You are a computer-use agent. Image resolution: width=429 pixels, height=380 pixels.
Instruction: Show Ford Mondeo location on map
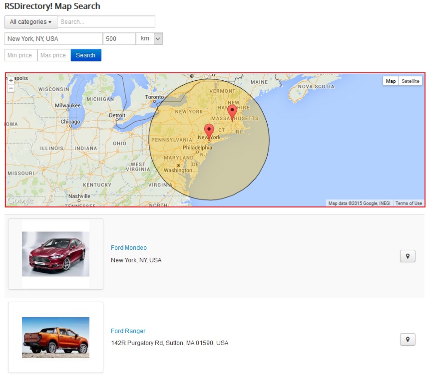[408, 256]
